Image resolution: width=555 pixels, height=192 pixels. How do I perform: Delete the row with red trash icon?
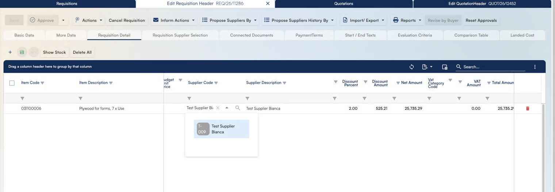point(527,108)
